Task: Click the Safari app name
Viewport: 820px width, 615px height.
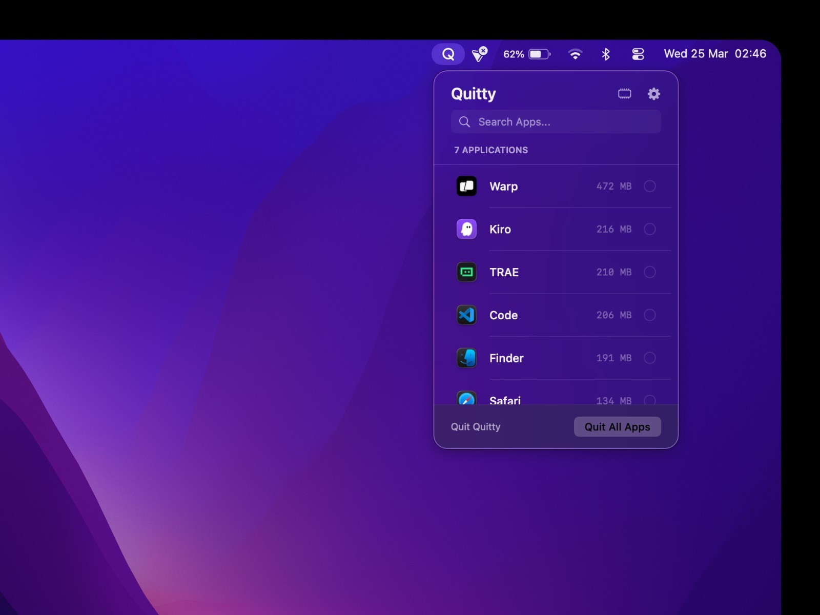Action: coord(505,400)
